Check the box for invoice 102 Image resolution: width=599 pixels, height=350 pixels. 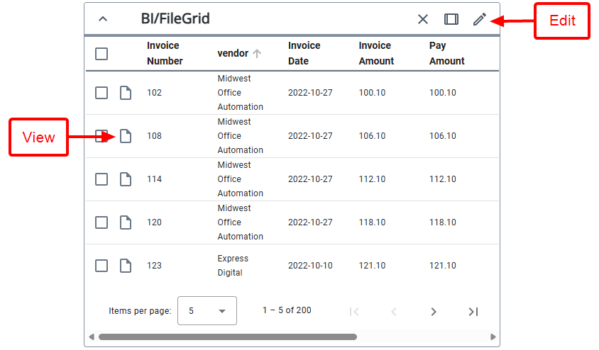pyautogui.click(x=101, y=93)
